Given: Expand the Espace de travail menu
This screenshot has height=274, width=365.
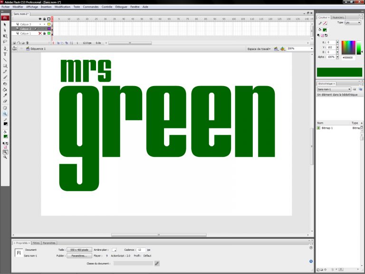Looking at the screenshot, I should pos(259,49).
